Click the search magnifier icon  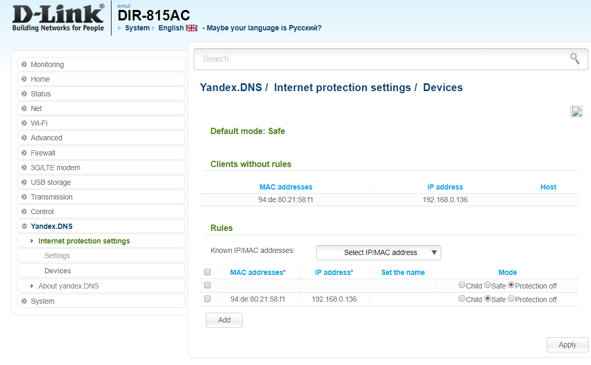tap(575, 59)
